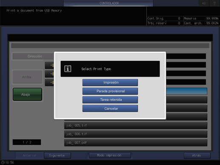Viewport: 220px width, 165px height.
Task: Click the speaker sound icon
Action: (204, 3)
